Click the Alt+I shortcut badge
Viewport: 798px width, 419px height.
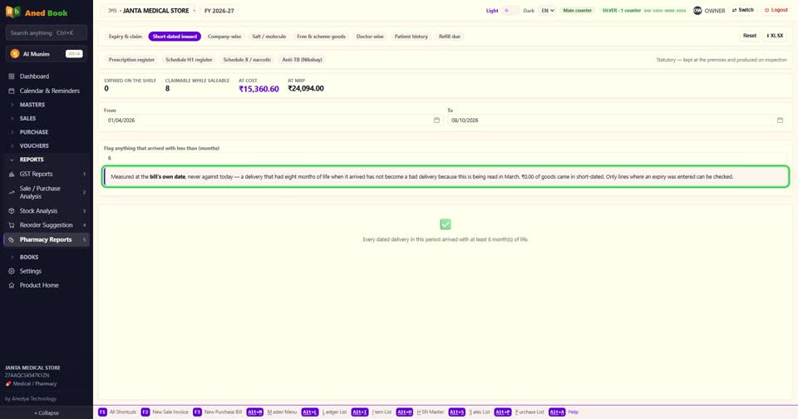[360, 412]
